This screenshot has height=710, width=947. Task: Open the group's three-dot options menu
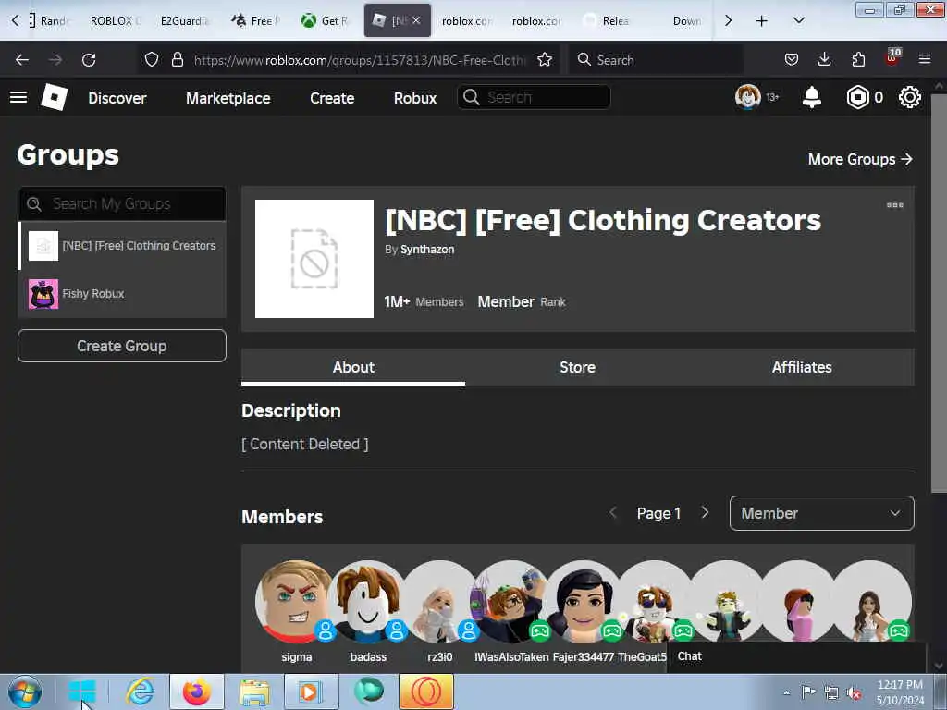coord(894,205)
